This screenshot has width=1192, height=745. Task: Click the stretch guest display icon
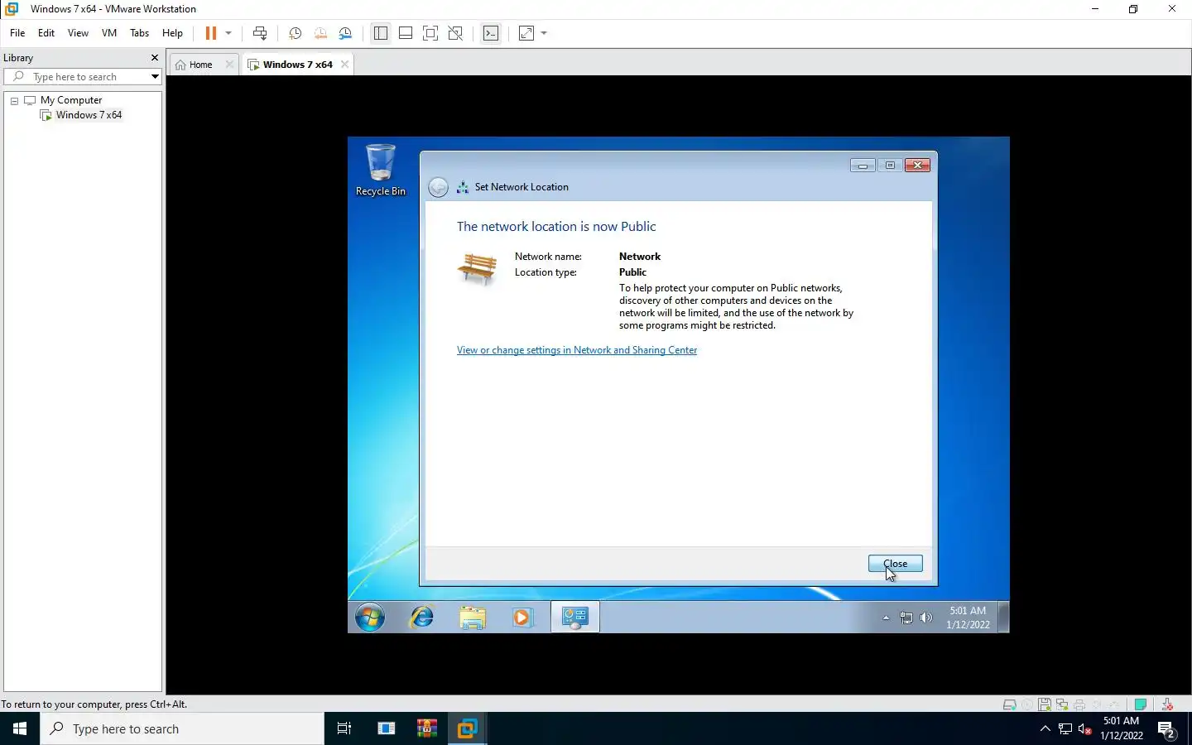[526, 33]
